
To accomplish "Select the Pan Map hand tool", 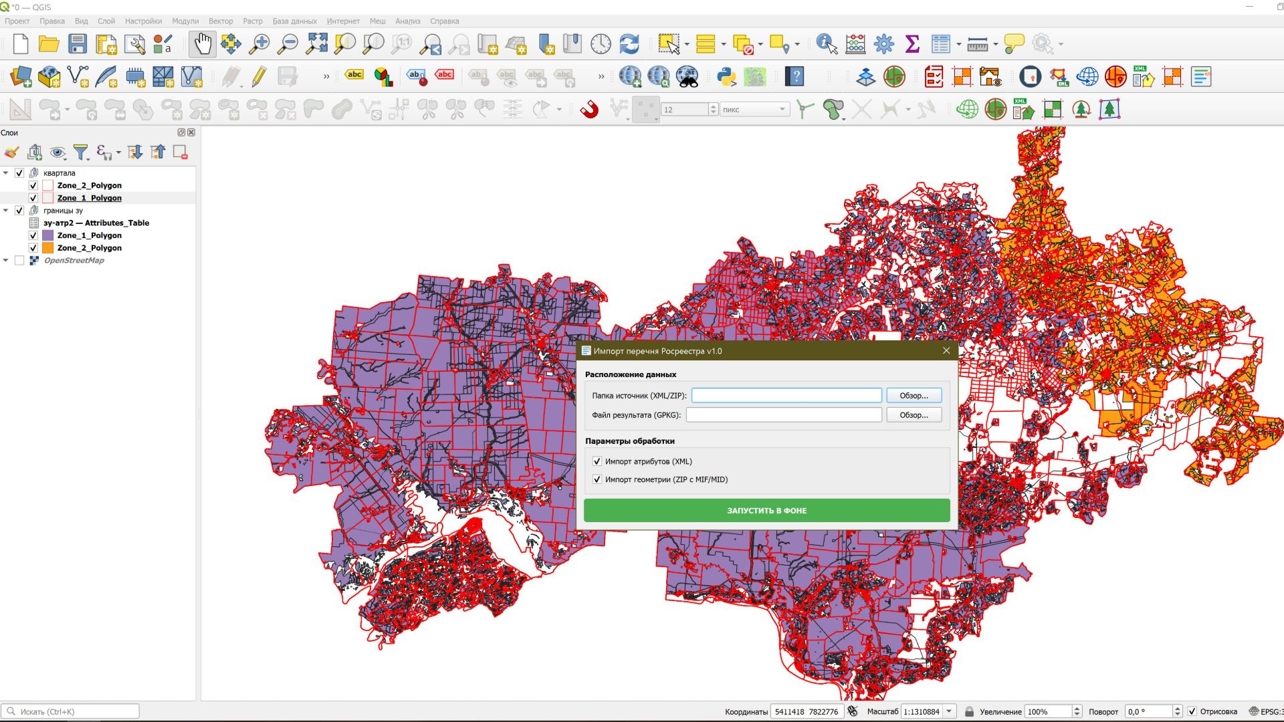I will coord(202,43).
